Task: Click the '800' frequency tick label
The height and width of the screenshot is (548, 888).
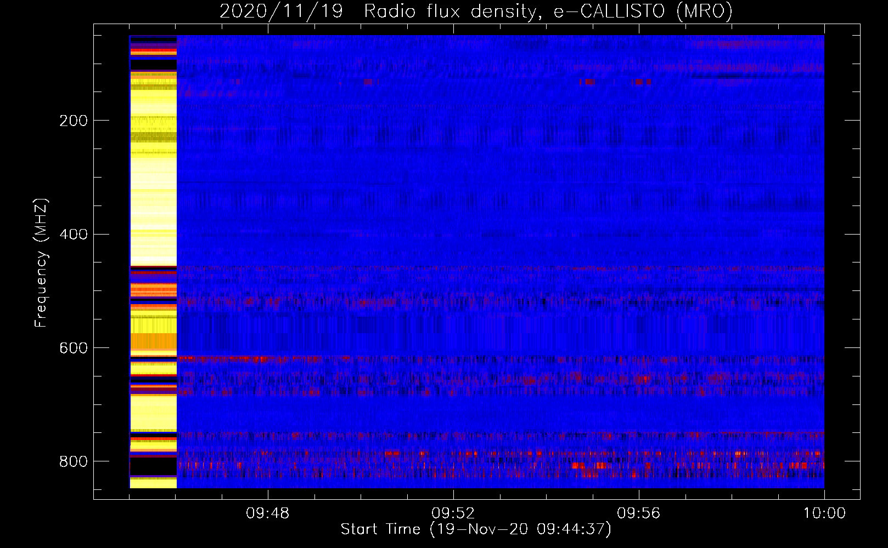Action: (74, 461)
